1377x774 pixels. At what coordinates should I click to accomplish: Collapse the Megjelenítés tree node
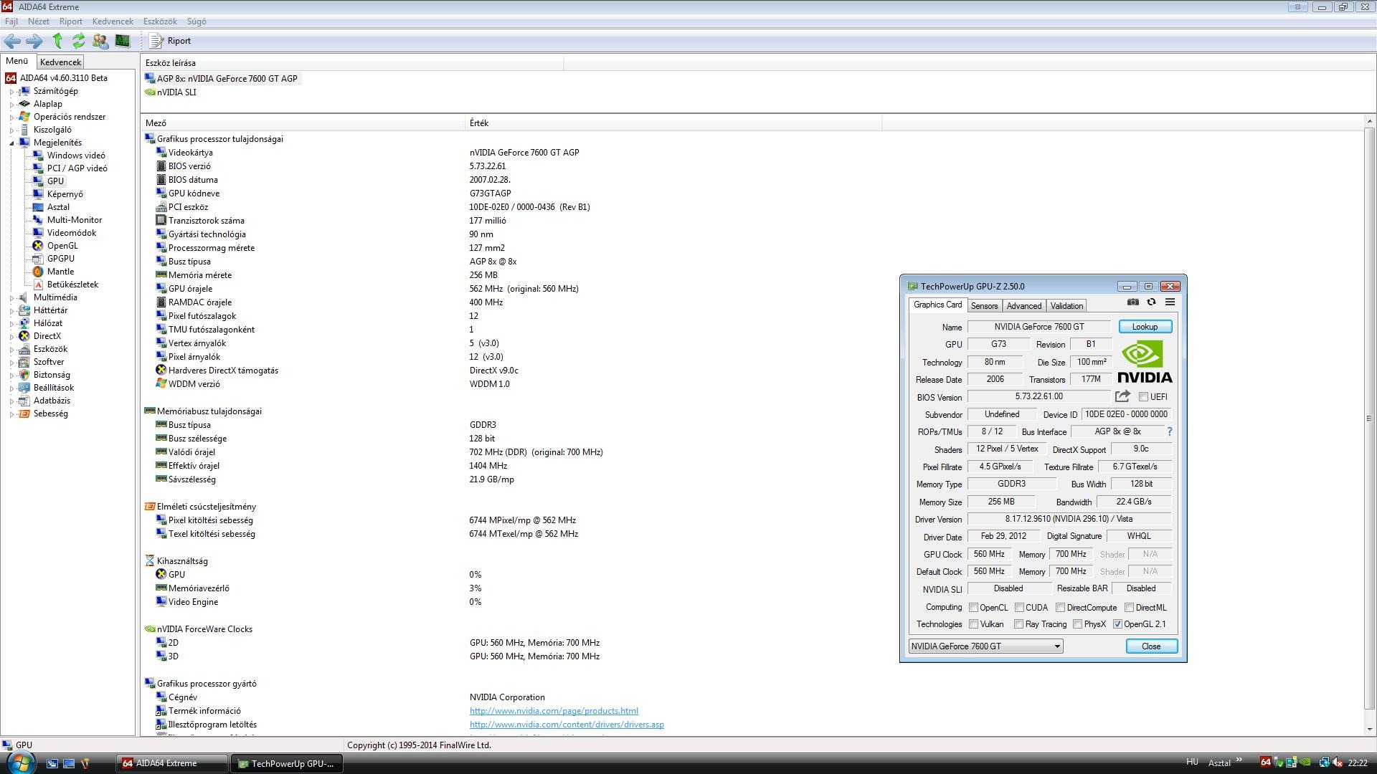pos(12,143)
